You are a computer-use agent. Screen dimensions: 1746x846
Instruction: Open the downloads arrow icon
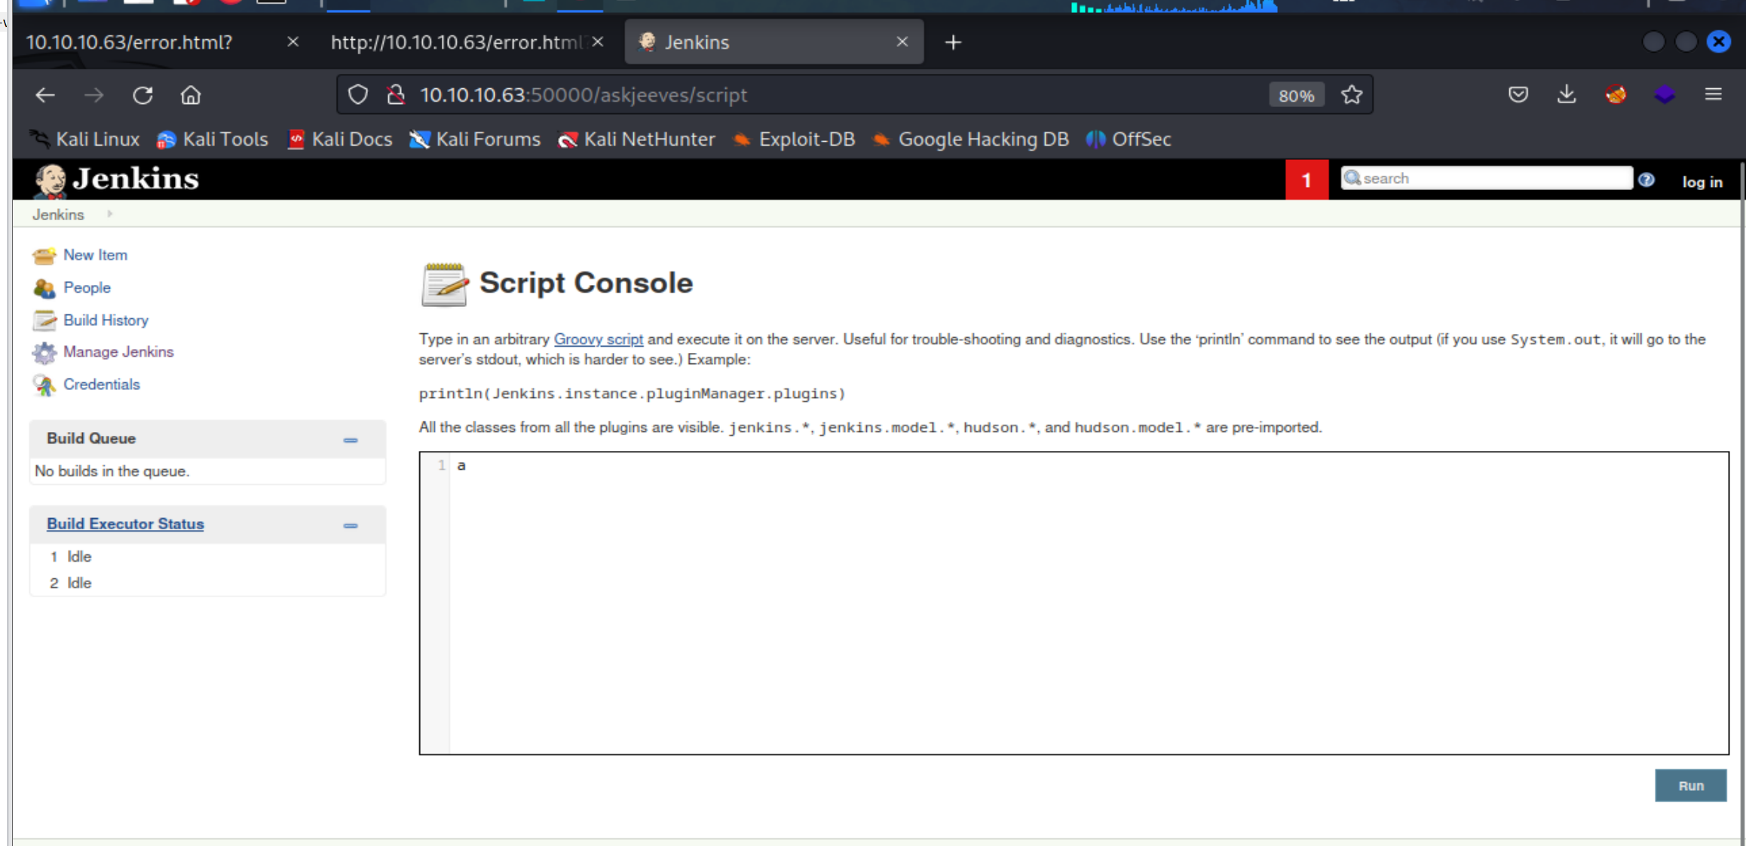coord(1567,95)
